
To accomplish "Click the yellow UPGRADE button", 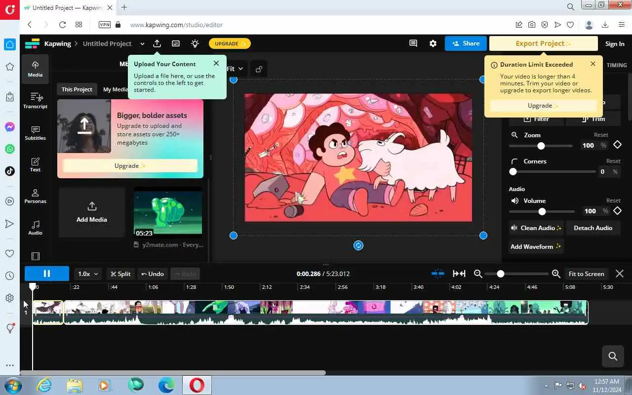I will (230, 43).
